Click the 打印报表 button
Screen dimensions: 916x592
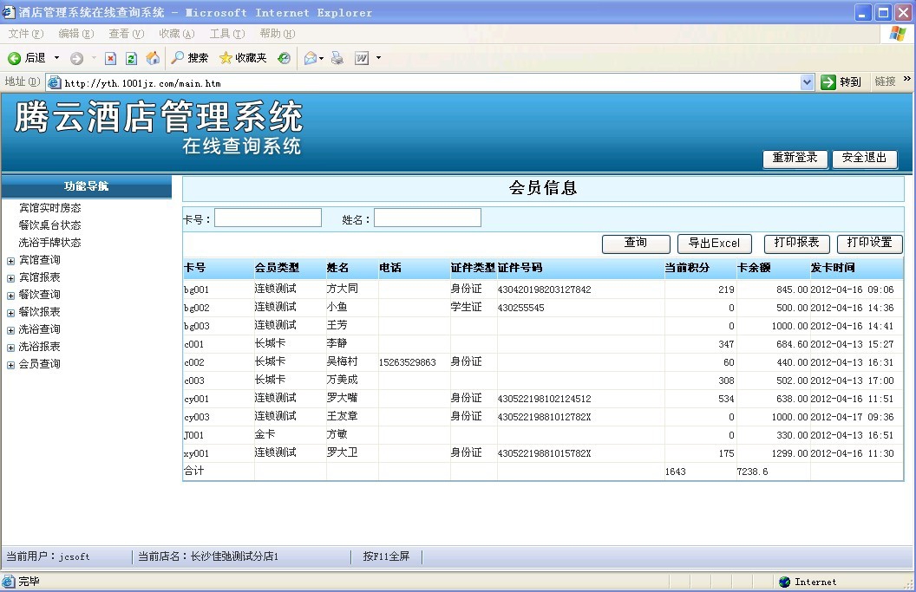(x=796, y=243)
